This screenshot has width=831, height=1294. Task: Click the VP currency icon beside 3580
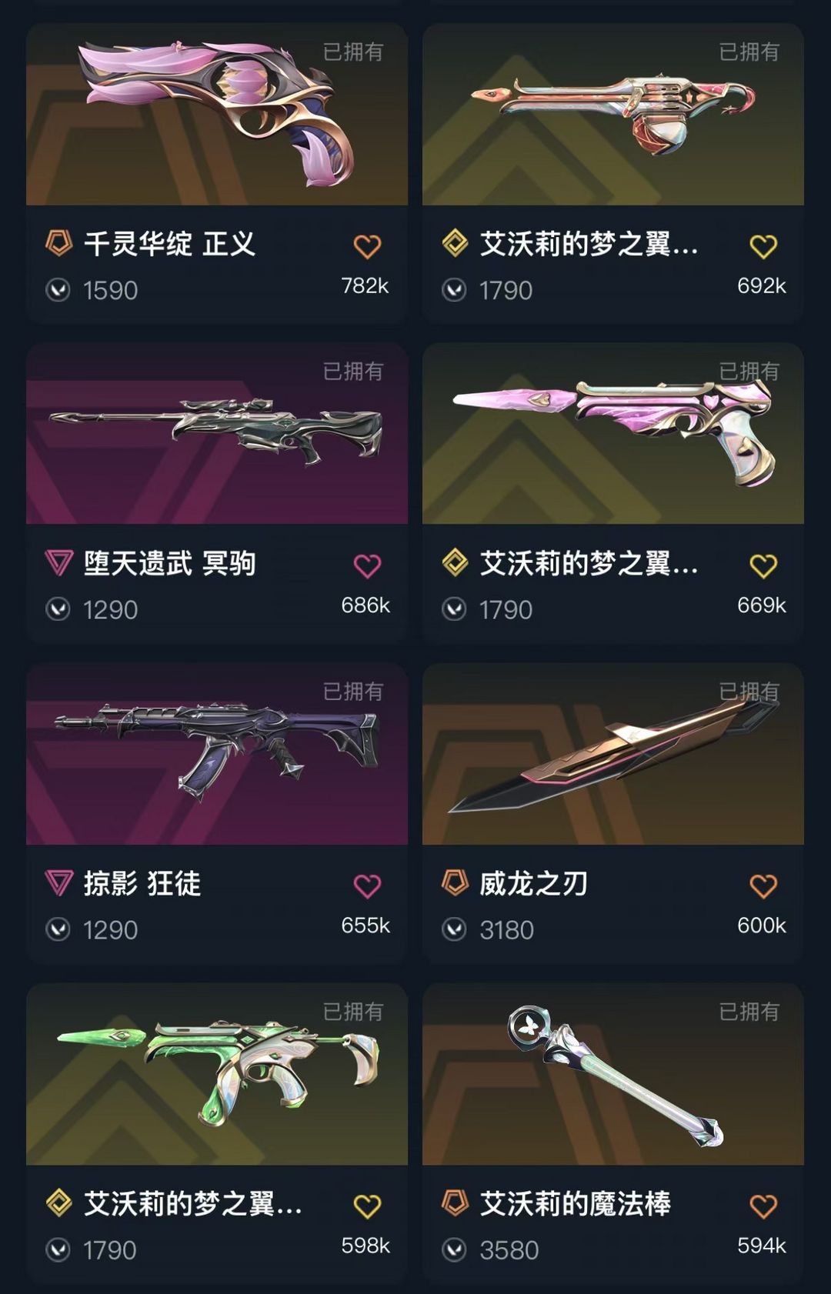pyautogui.click(x=454, y=1250)
